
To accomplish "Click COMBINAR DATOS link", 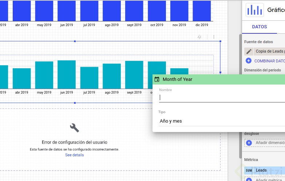I will click(270, 61).
